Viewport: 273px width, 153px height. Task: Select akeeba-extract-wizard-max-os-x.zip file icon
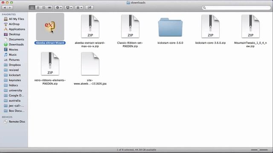[90, 26]
